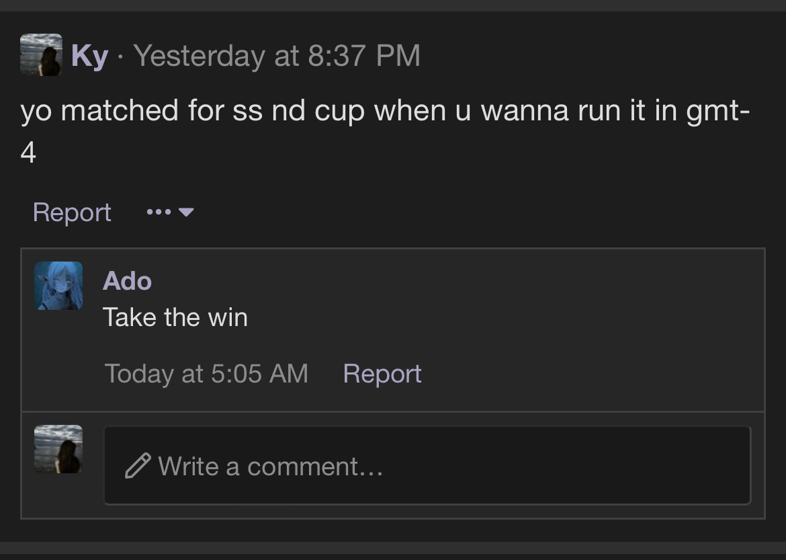This screenshot has width=786, height=560.
Task: Report Ado's comment
Action: coord(382,374)
